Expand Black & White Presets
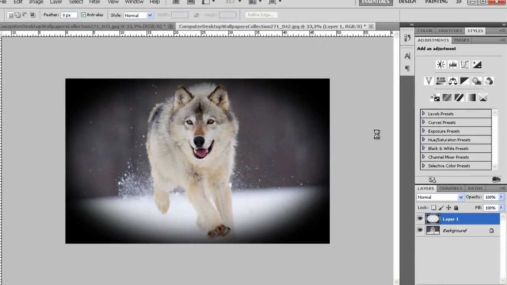Viewport: 507px width, 285px height. pyautogui.click(x=423, y=148)
